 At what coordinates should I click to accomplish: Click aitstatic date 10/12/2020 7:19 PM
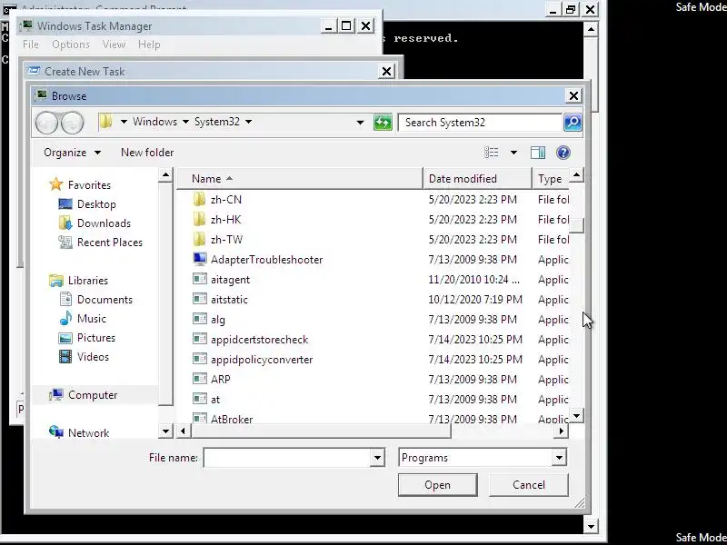tap(475, 300)
